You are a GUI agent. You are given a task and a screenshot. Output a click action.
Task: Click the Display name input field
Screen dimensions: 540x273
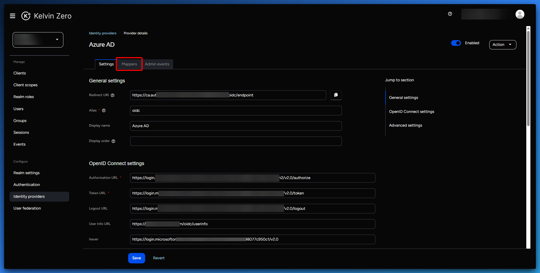click(236, 126)
